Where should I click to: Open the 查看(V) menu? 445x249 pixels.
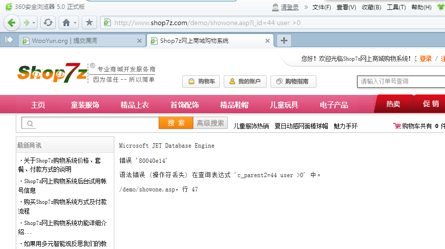[x=346, y=7]
